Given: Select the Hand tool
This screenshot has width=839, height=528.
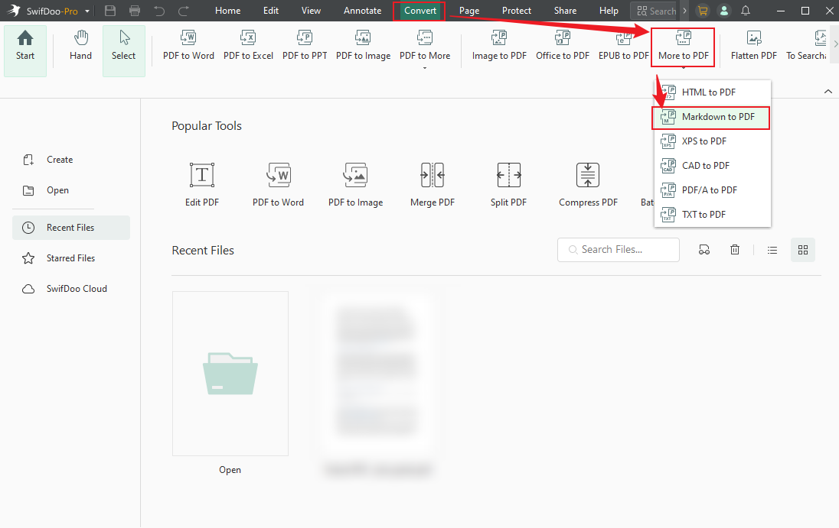Looking at the screenshot, I should 80,46.
